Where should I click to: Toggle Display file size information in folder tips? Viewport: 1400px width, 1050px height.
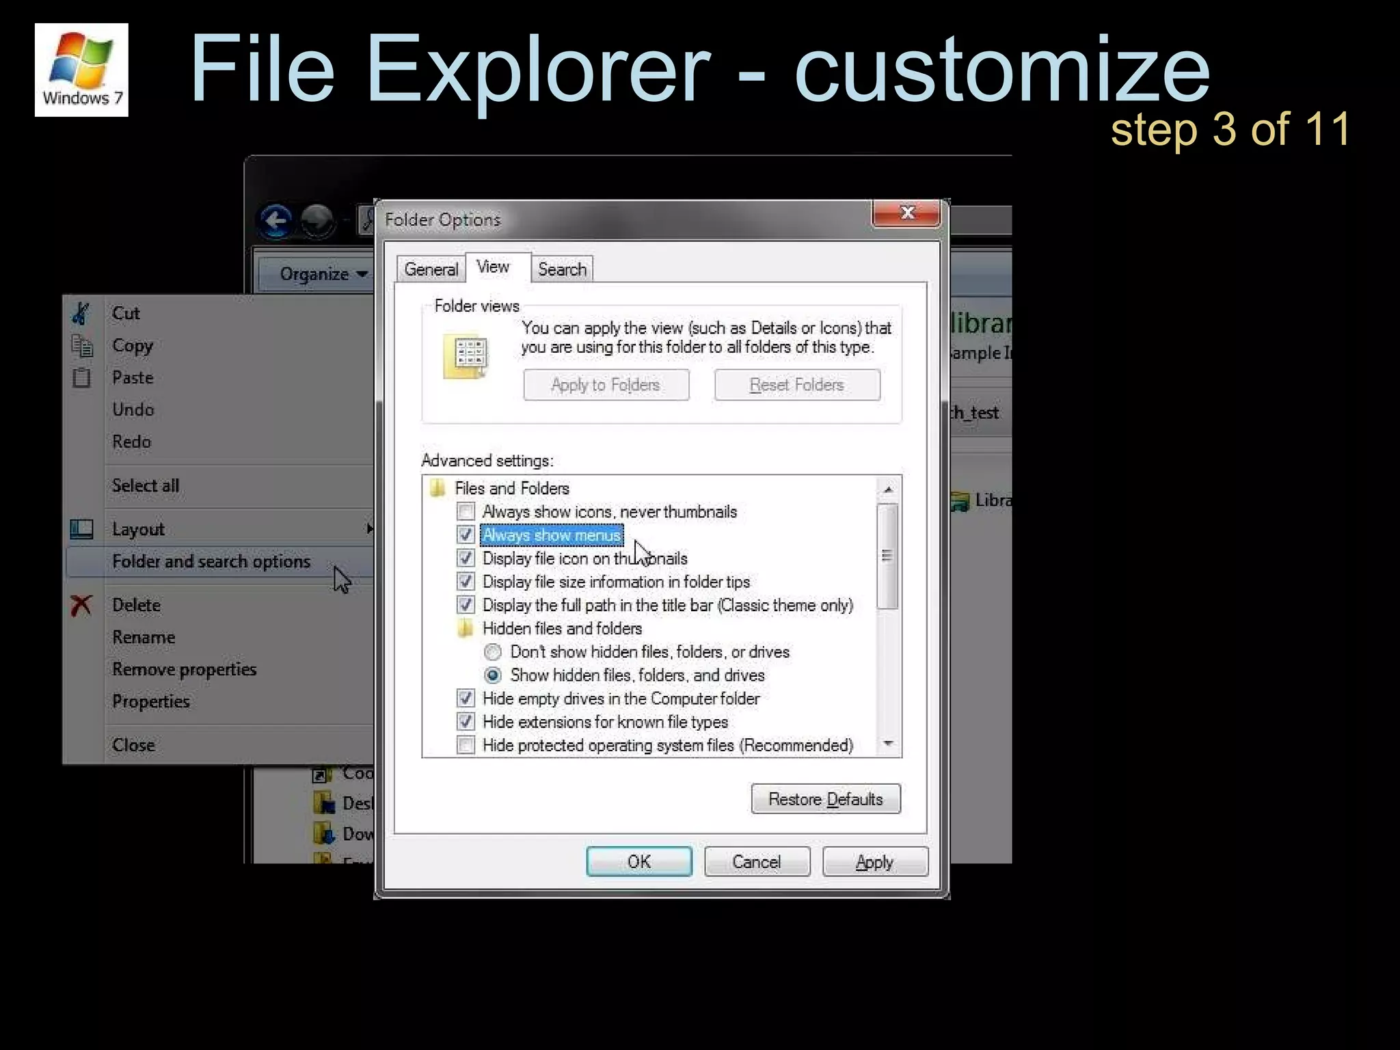point(466,582)
